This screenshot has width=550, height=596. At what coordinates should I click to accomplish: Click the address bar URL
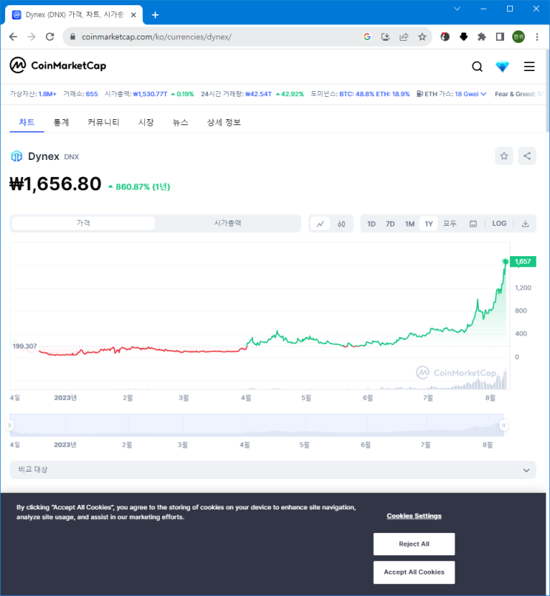(x=157, y=37)
